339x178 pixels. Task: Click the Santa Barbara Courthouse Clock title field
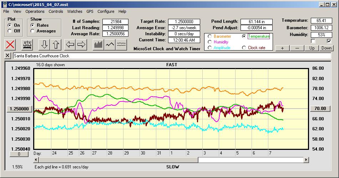tap(172, 56)
